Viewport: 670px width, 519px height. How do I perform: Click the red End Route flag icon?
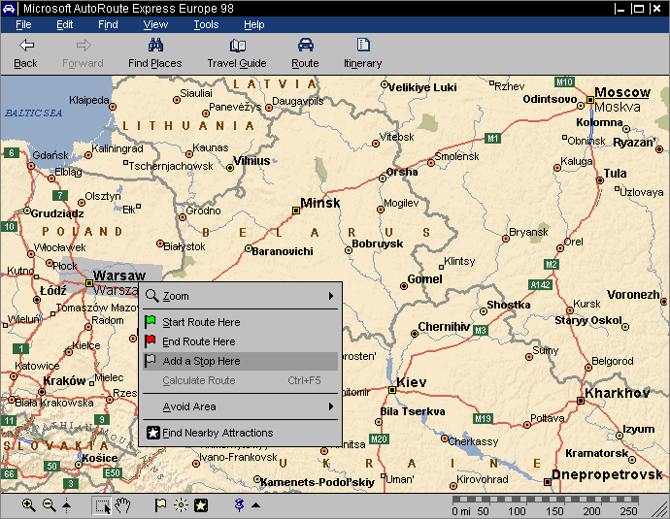[x=150, y=341]
